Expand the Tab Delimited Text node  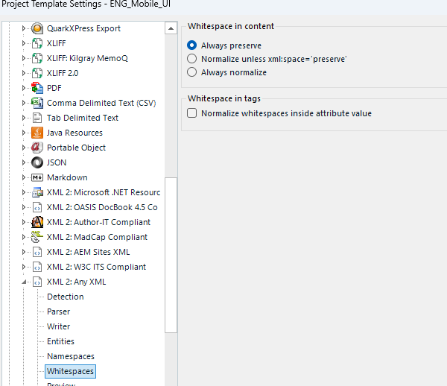coord(24,118)
